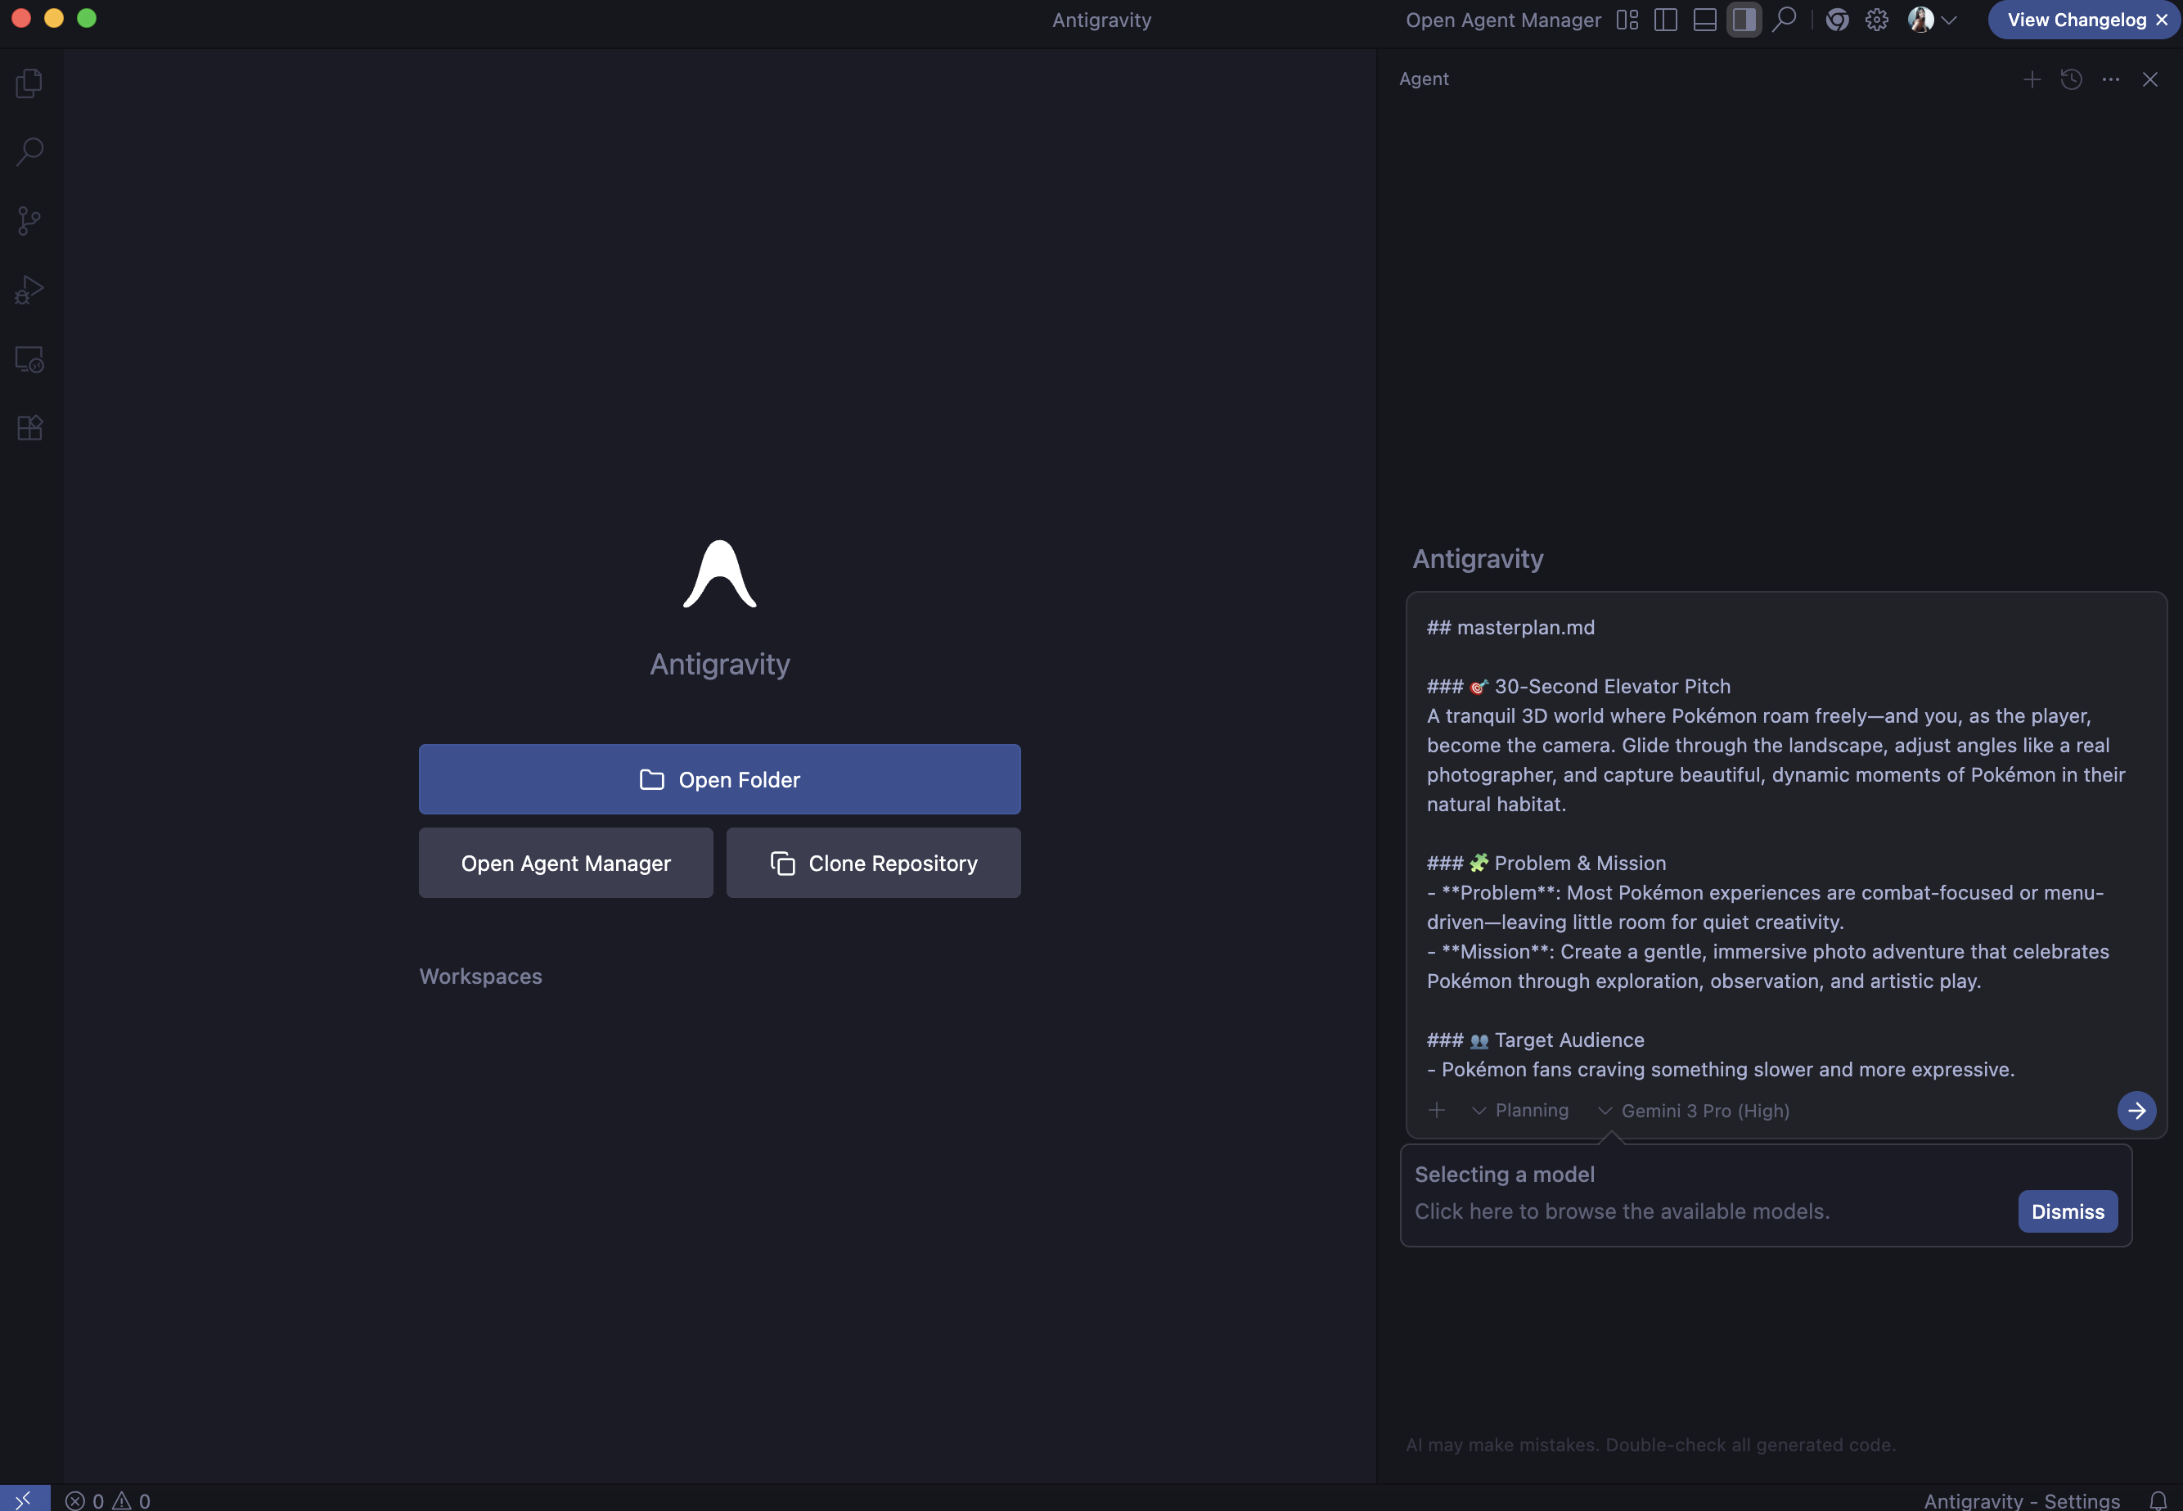Expand the account chevron next to avatar
This screenshot has width=2183, height=1511.
(1948, 20)
